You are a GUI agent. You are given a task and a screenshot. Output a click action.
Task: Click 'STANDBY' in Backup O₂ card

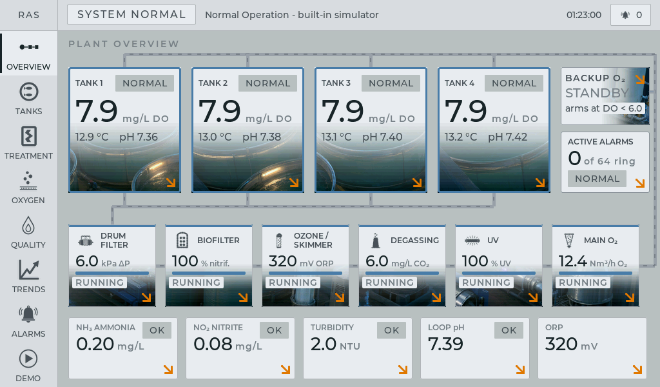[x=597, y=93]
